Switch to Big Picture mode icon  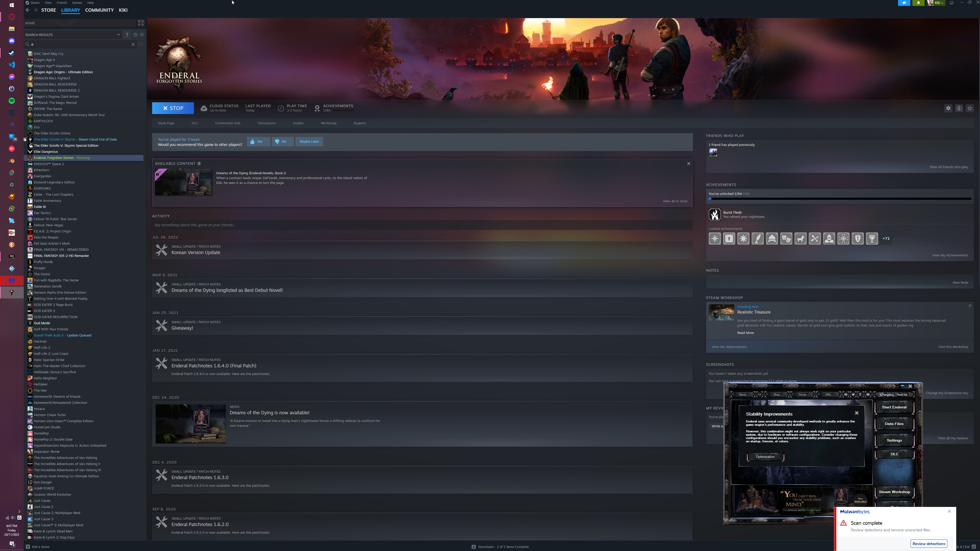(x=951, y=3)
